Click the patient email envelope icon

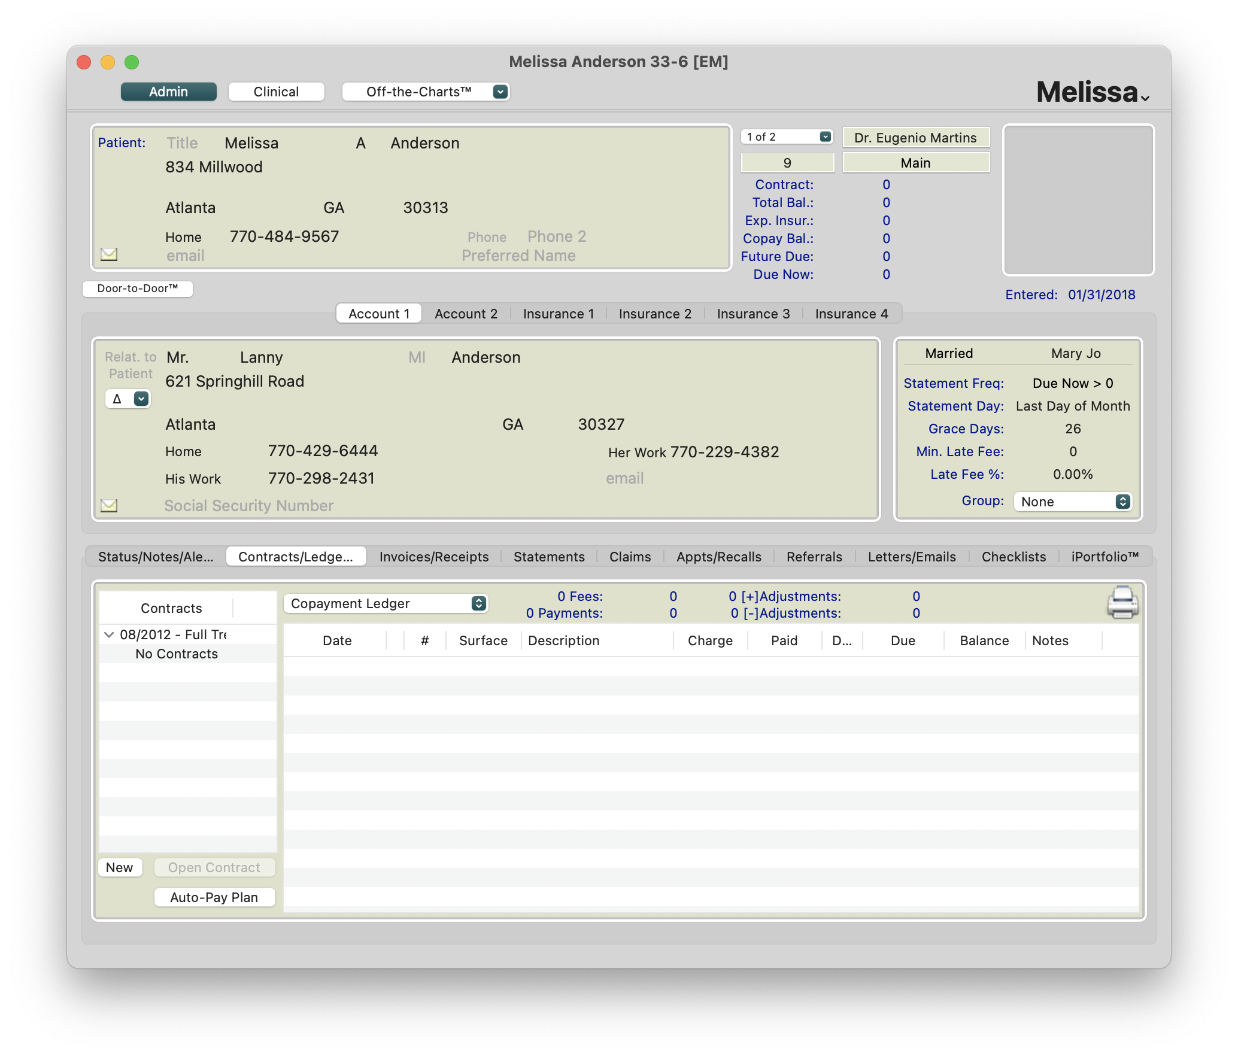tap(109, 254)
